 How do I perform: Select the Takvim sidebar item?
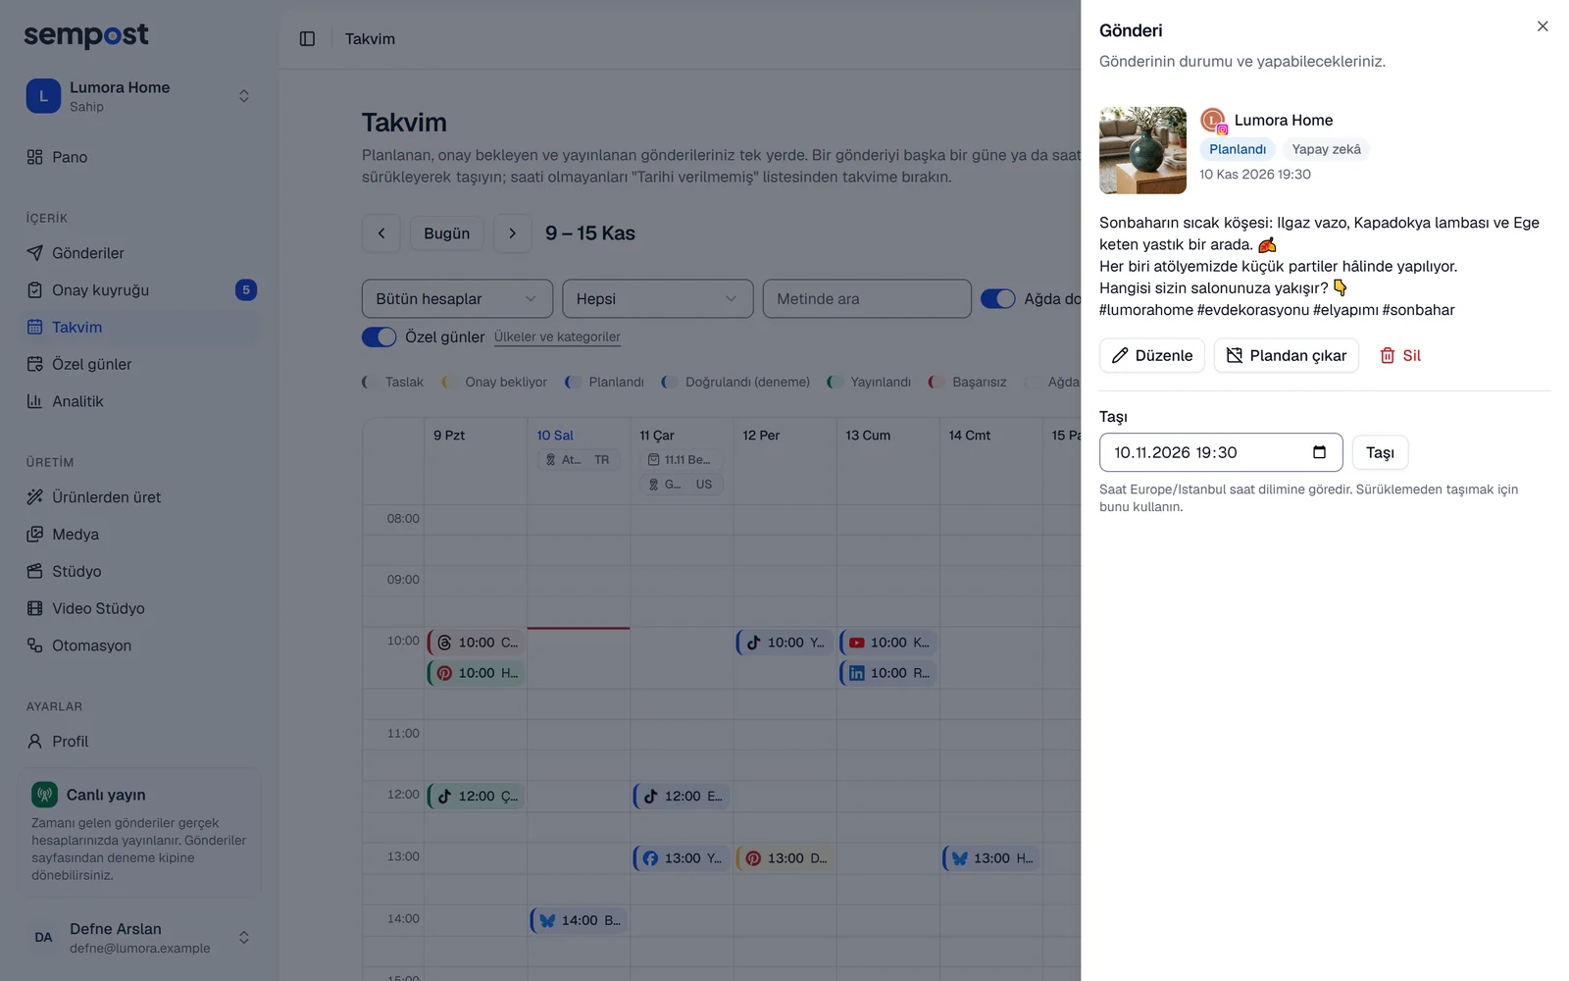coord(140,327)
